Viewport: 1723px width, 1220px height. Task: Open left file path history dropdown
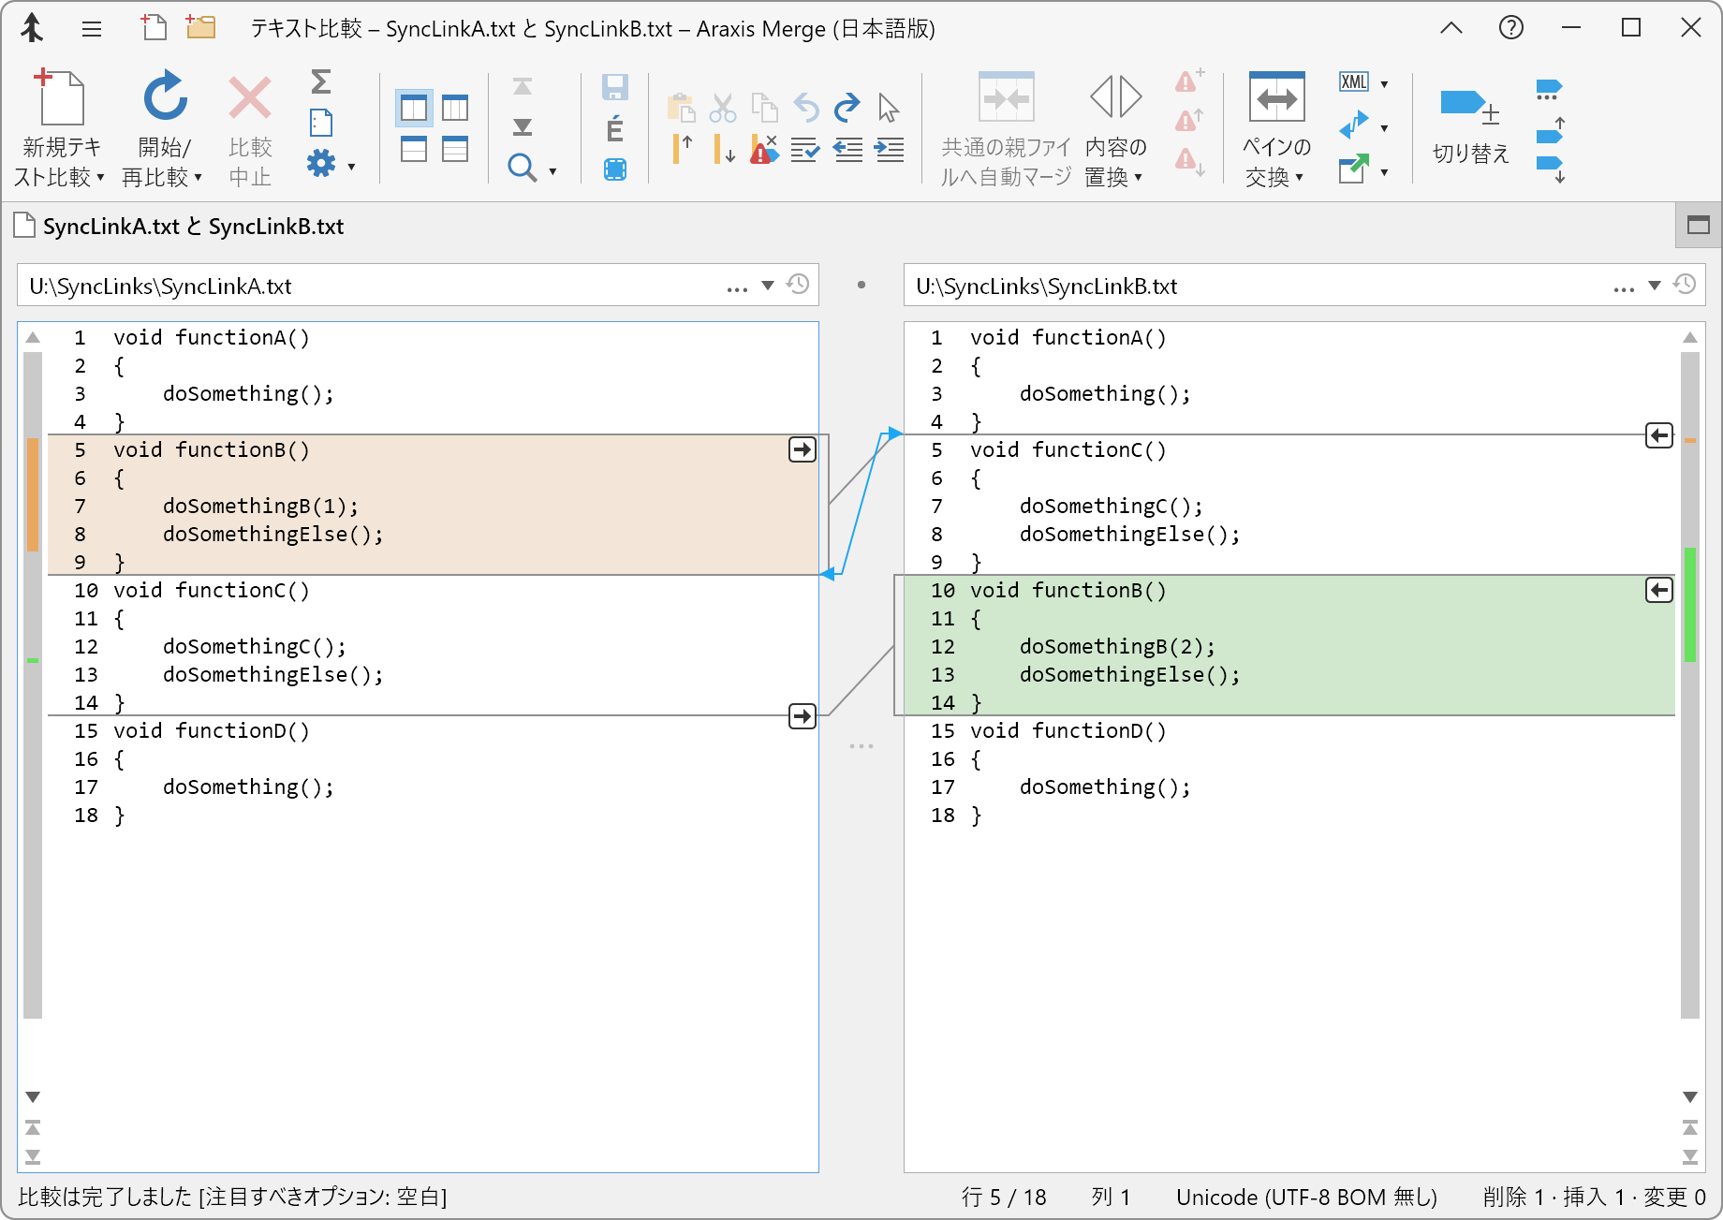point(768,286)
